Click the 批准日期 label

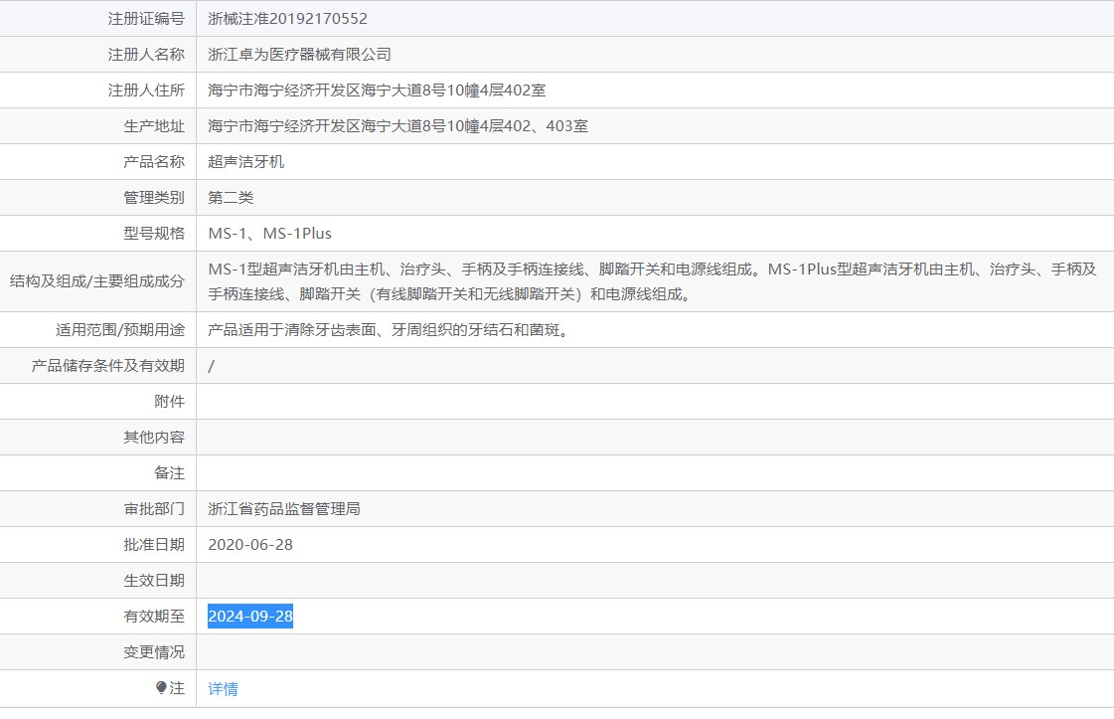pyautogui.click(x=154, y=545)
